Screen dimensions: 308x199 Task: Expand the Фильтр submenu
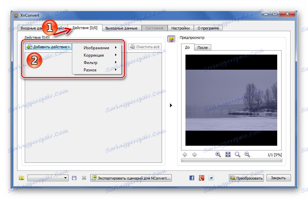click(97, 63)
